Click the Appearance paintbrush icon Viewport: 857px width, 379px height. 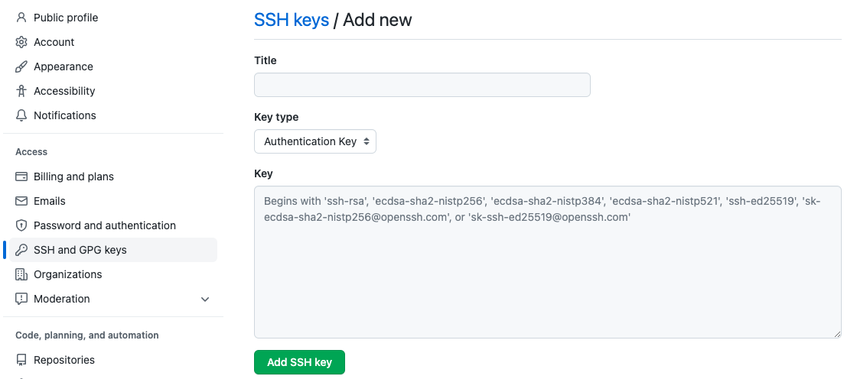click(21, 66)
